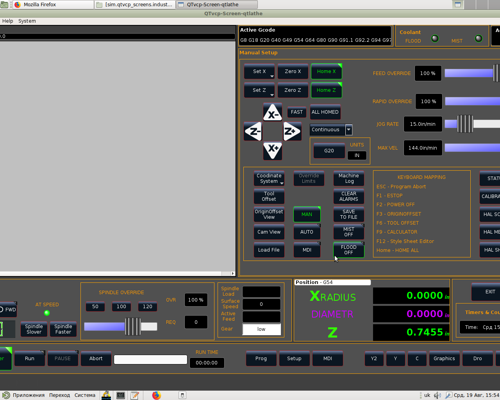Toggle the Home X button
The image size is (500, 400).
click(327, 71)
